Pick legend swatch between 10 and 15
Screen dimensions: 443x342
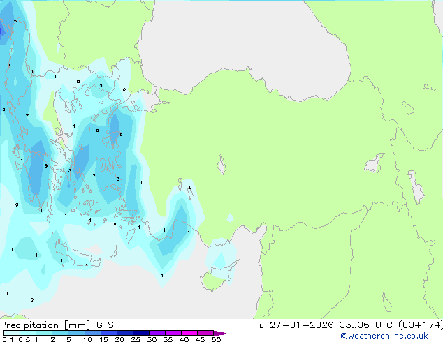tap(92, 333)
